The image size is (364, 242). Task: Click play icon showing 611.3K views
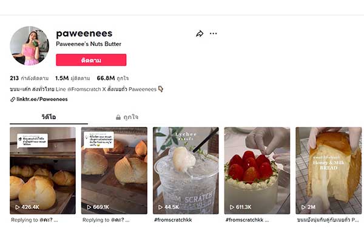click(232, 207)
